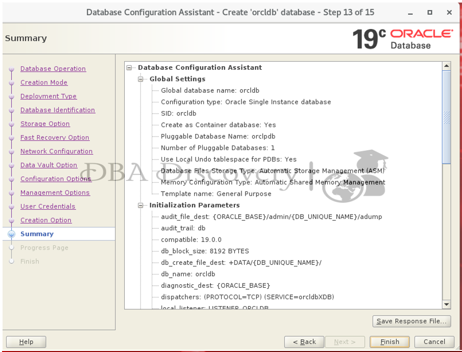
Task: Collapse the Initialization Parameters tree section
Action: (141, 206)
